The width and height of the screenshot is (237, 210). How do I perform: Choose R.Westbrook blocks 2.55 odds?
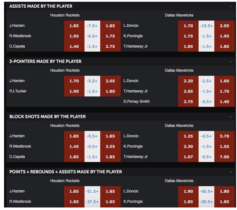(x=110, y=147)
